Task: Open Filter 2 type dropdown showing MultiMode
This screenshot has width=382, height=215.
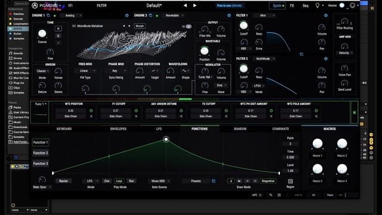Action: [x=264, y=59]
